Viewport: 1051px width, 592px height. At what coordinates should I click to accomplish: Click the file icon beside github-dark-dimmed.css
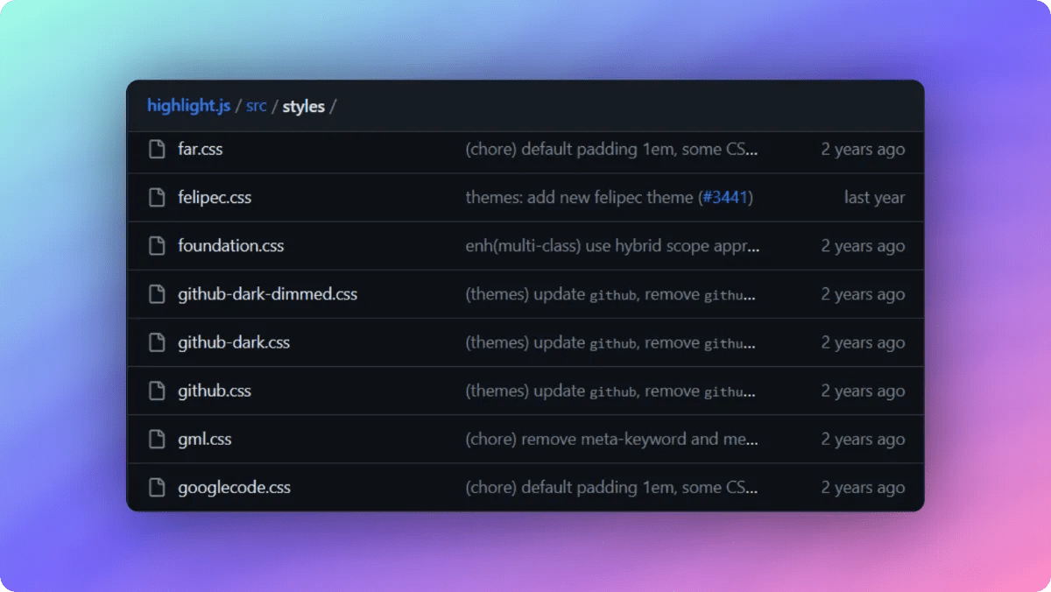(158, 293)
